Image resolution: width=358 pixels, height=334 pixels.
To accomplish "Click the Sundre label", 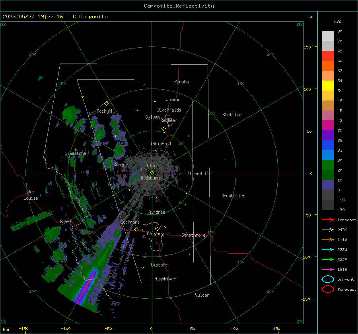I will [121, 165].
